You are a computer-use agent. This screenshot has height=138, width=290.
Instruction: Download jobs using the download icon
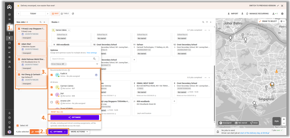pos(242,14)
